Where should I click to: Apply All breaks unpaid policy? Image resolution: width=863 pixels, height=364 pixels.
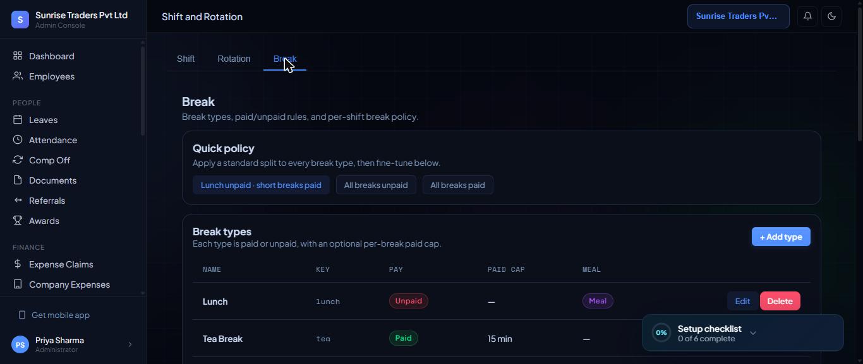point(376,185)
